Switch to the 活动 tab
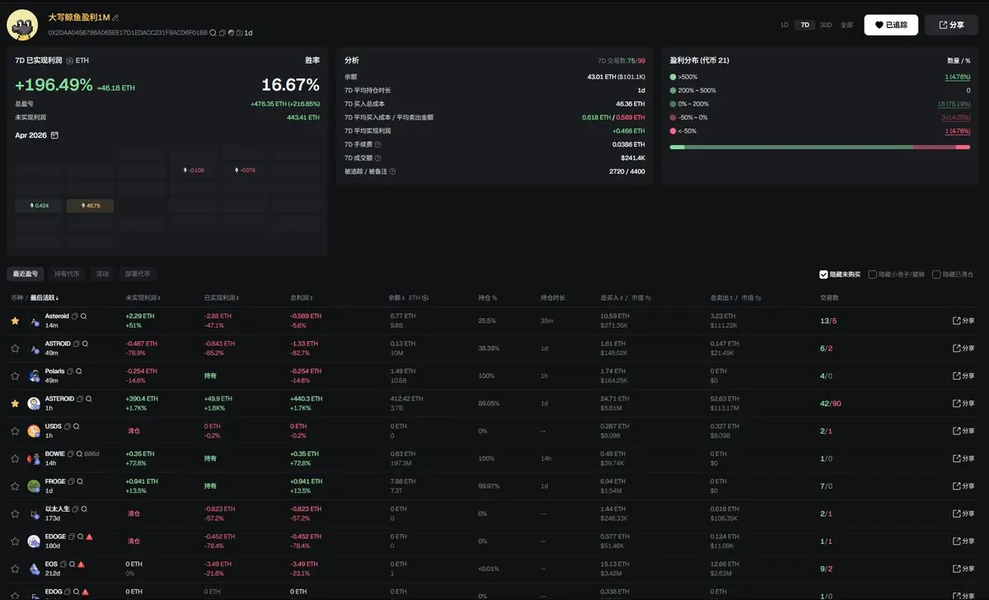 [102, 274]
